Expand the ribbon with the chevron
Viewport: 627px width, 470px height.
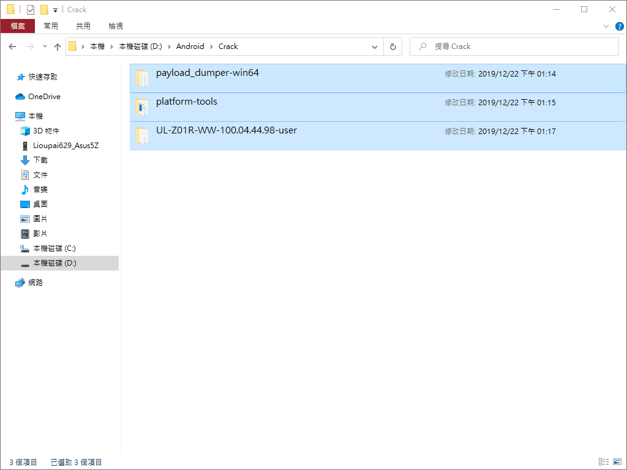coord(606,26)
